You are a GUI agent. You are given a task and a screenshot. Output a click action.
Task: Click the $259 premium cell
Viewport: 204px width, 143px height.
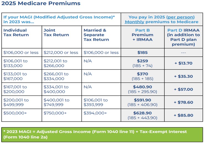pyautogui.click(x=143, y=63)
